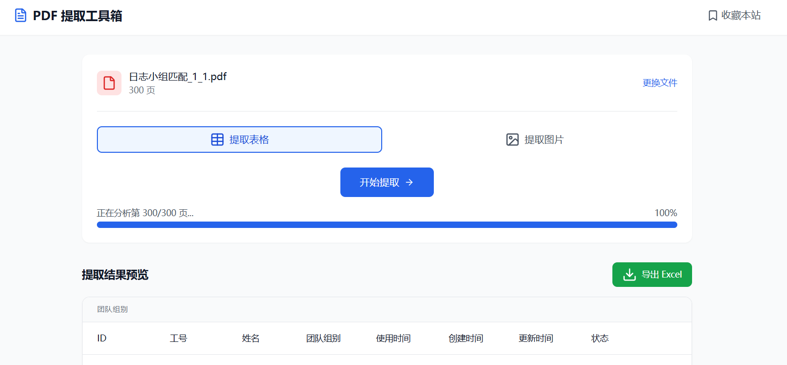Click the download icon in 导出 Excel
The width and height of the screenshot is (787, 365).
pos(630,275)
